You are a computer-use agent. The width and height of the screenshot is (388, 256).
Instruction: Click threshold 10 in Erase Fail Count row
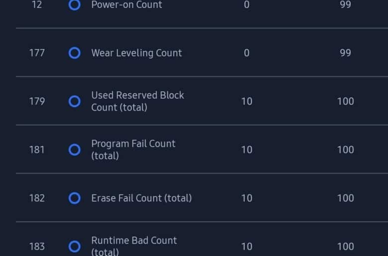[x=247, y=198]
